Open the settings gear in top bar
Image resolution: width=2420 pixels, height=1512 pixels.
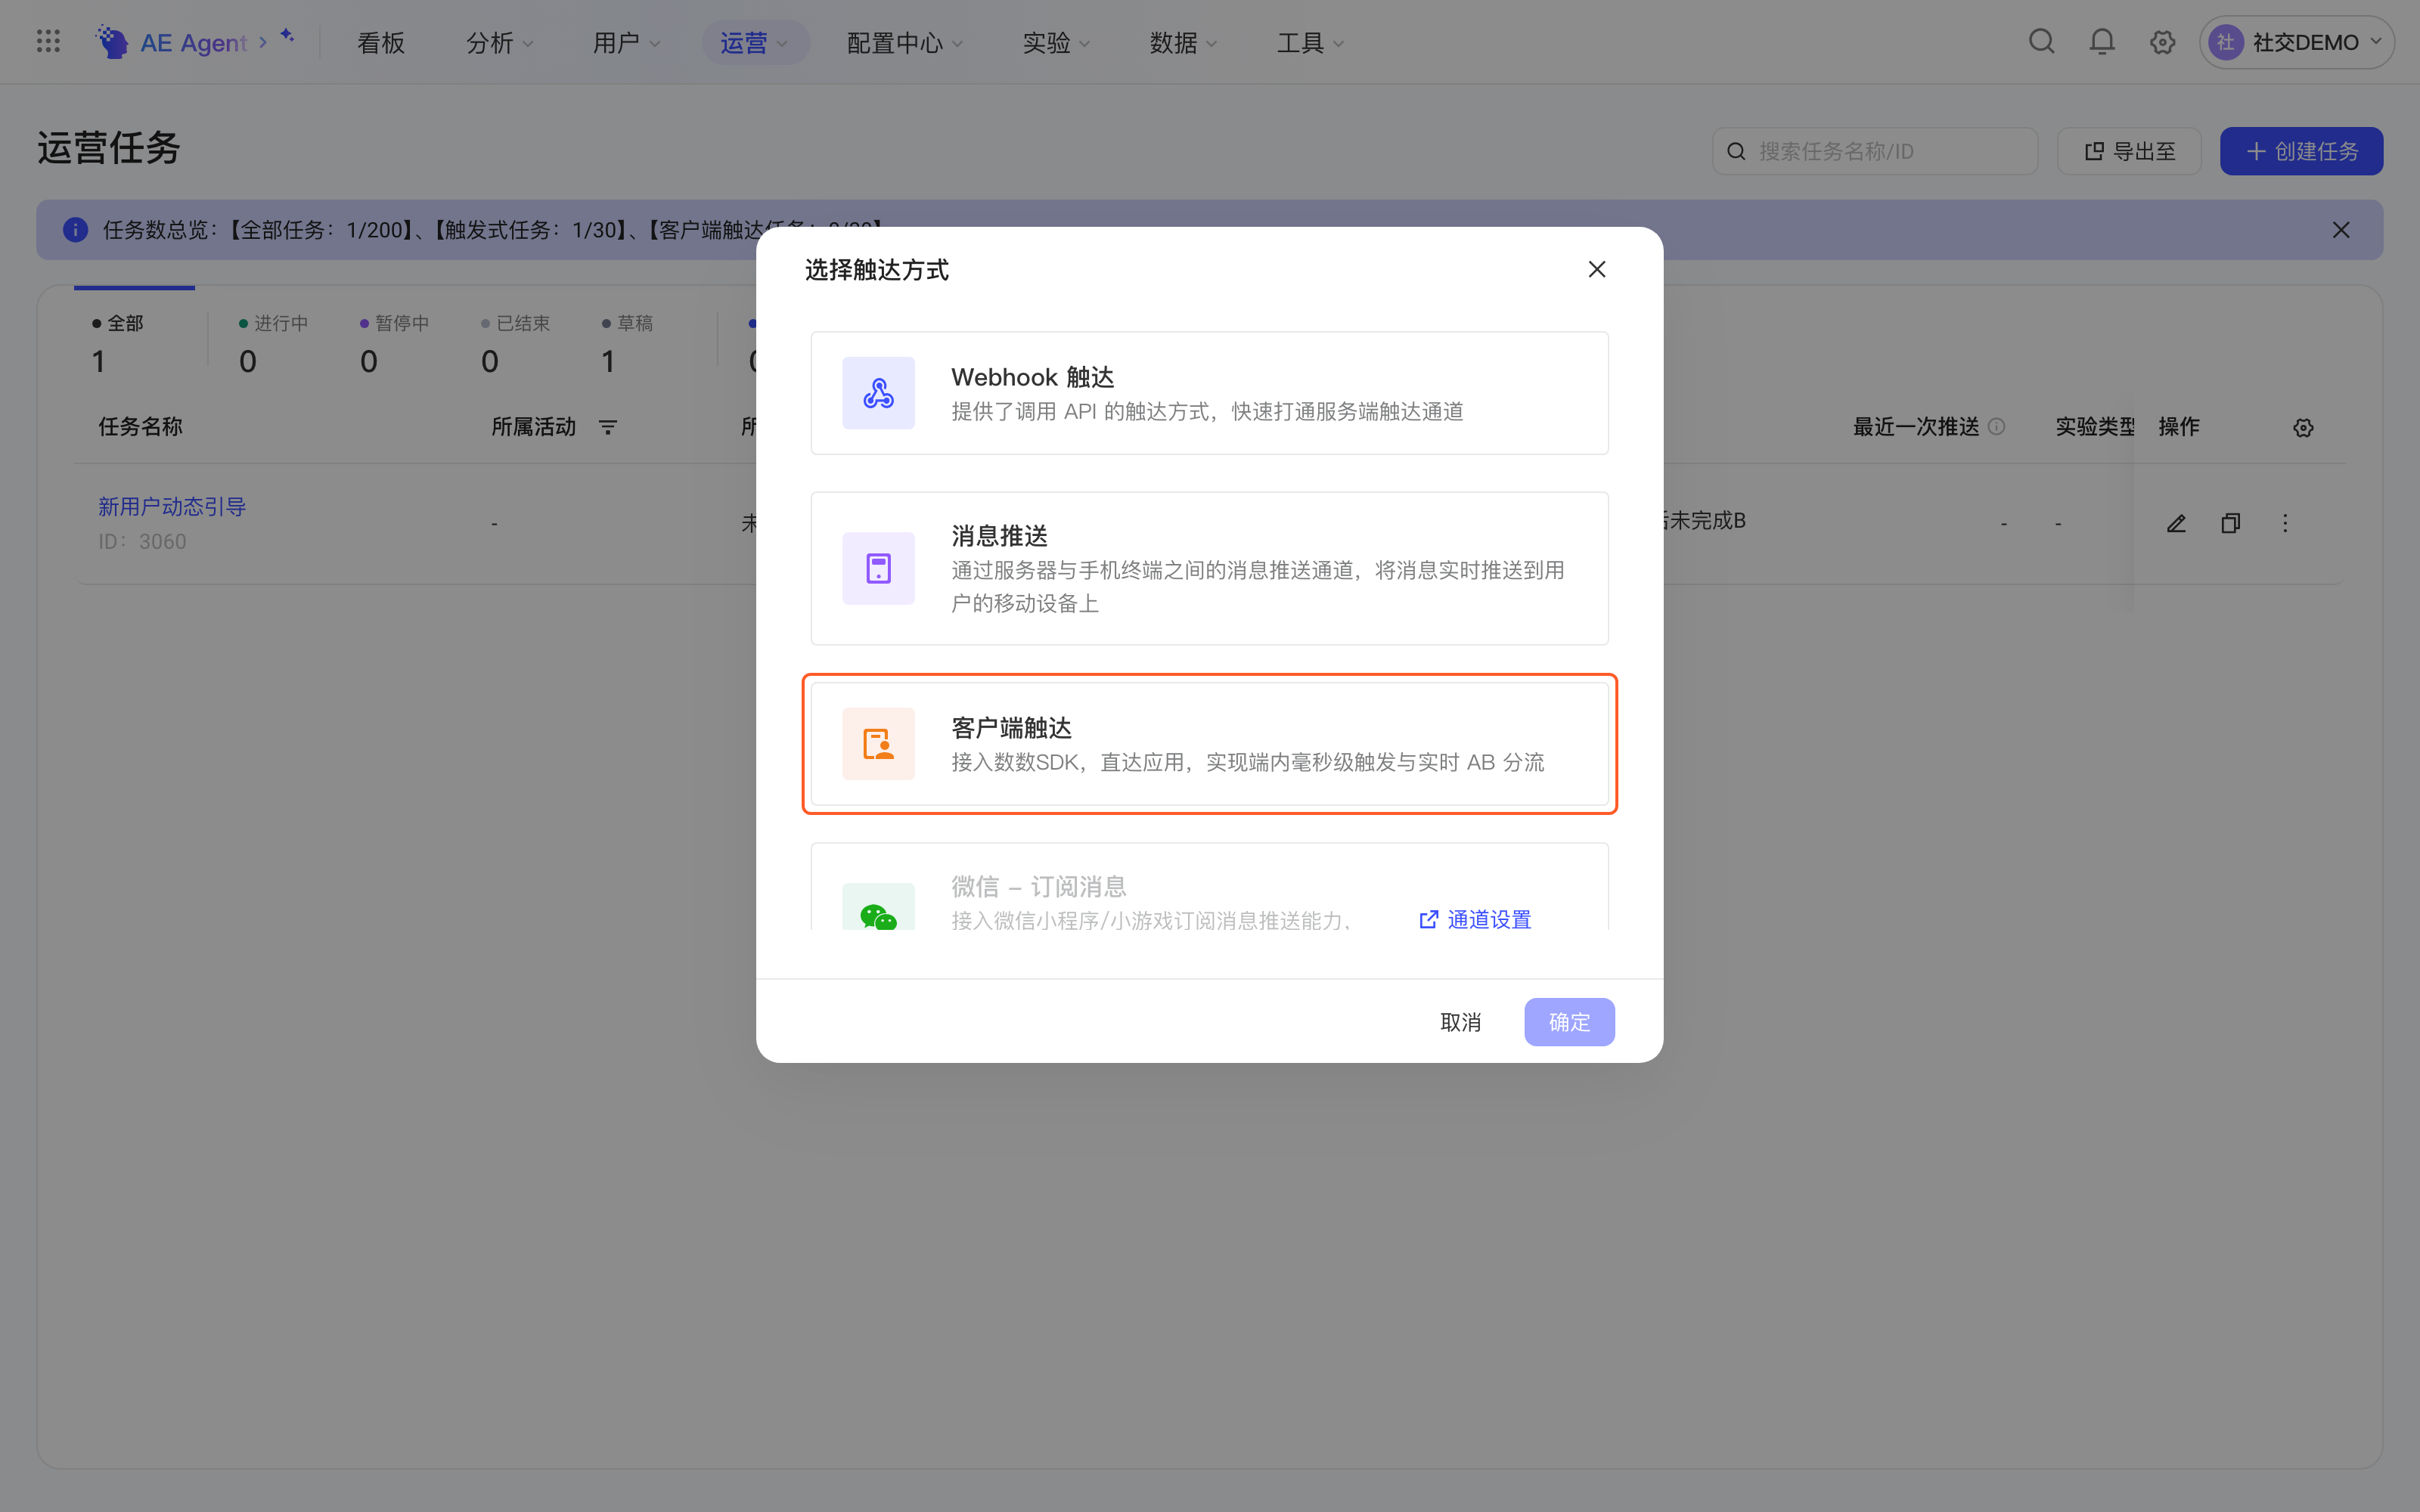[x=2162, y=42]
